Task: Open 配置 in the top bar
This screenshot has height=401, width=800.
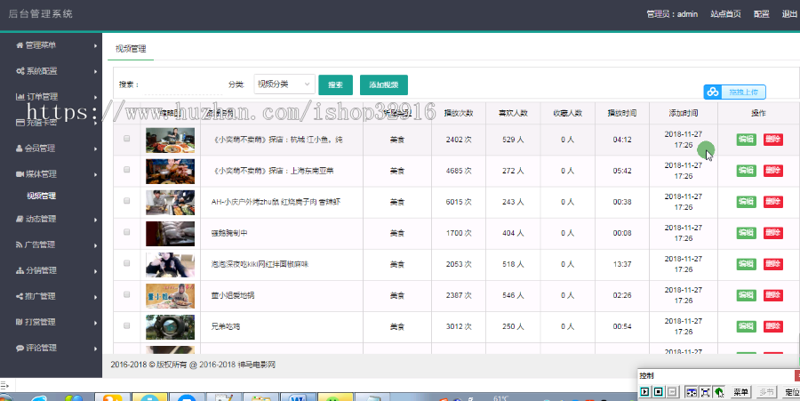Action: (761, 14)
